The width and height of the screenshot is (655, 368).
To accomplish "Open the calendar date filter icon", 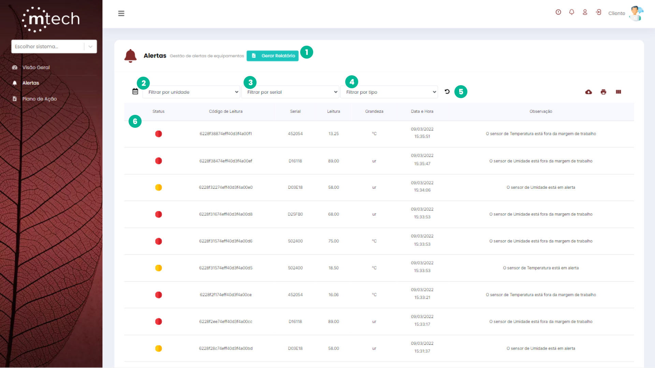I will pyautogui.click(x=135, y=91).
